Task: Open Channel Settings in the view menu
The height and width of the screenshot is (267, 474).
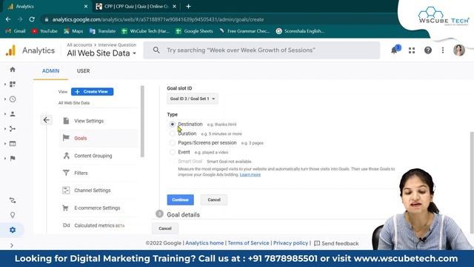Action: 99,191
